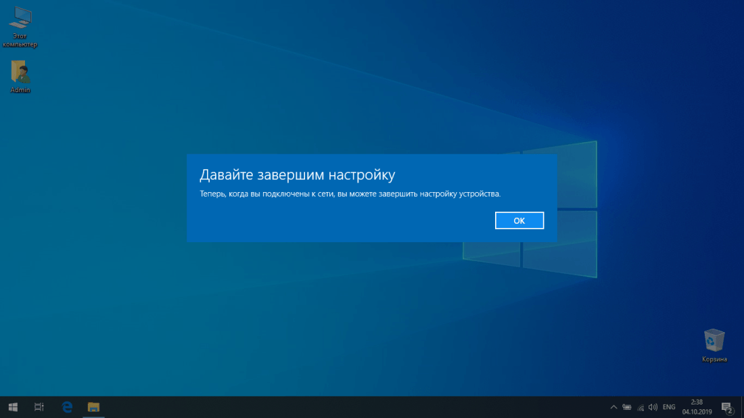Expand the hidden tray icons chevron
Image resolution: width=744 pixels, height=418 pixels.
click(613, 407)
